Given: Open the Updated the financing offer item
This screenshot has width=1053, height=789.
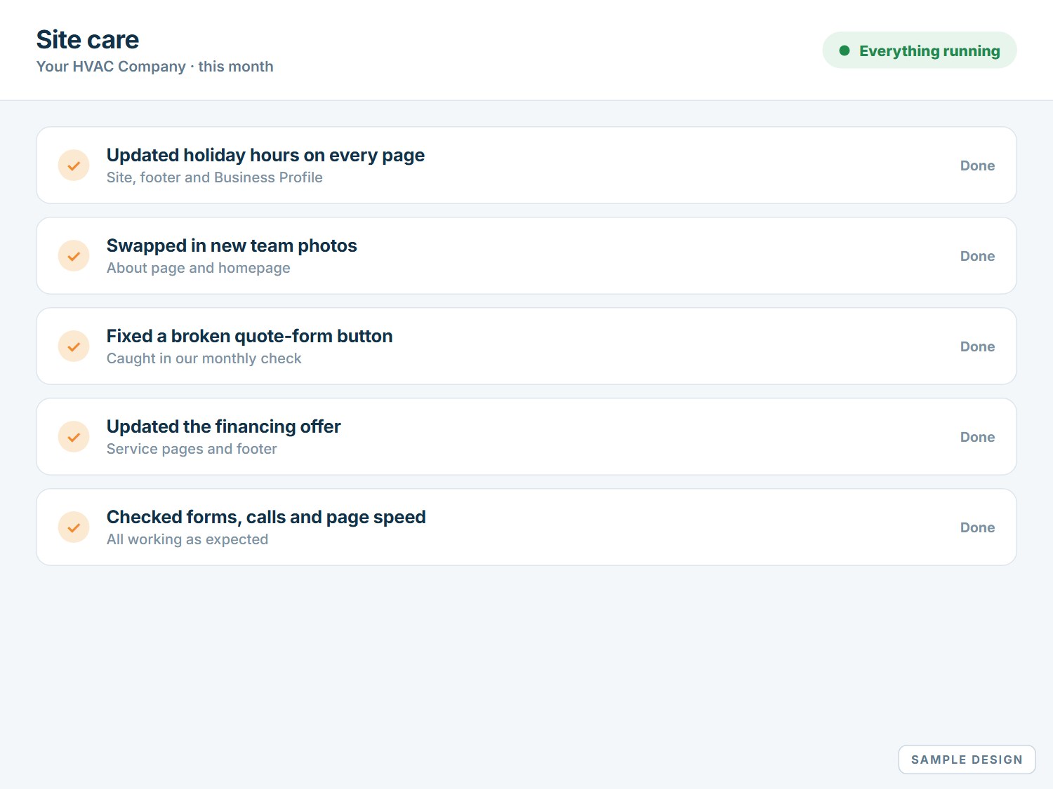Looking at the screenshot, I should pyautogui.click(x=526, y=437).
